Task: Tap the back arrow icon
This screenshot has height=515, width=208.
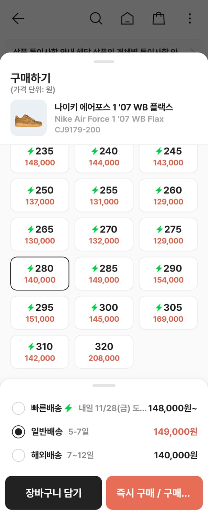Action: pos(18,19)
